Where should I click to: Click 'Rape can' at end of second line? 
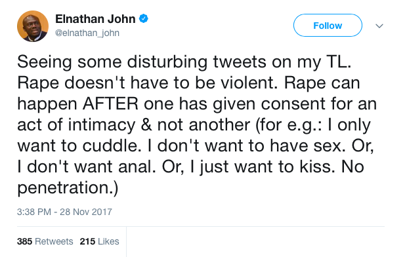click(322, 83)
